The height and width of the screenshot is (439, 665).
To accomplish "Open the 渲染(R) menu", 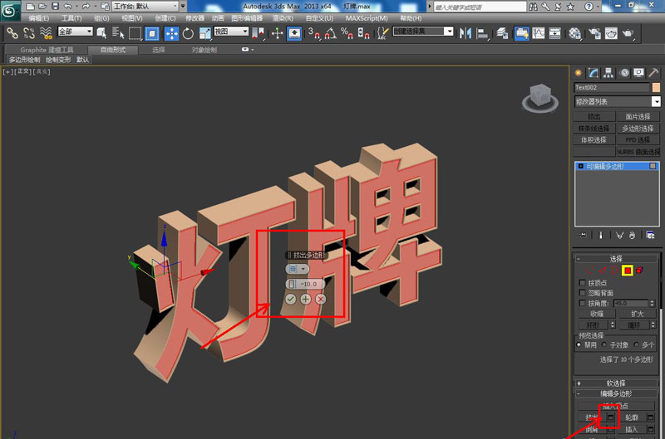I will tap(283, 18).
